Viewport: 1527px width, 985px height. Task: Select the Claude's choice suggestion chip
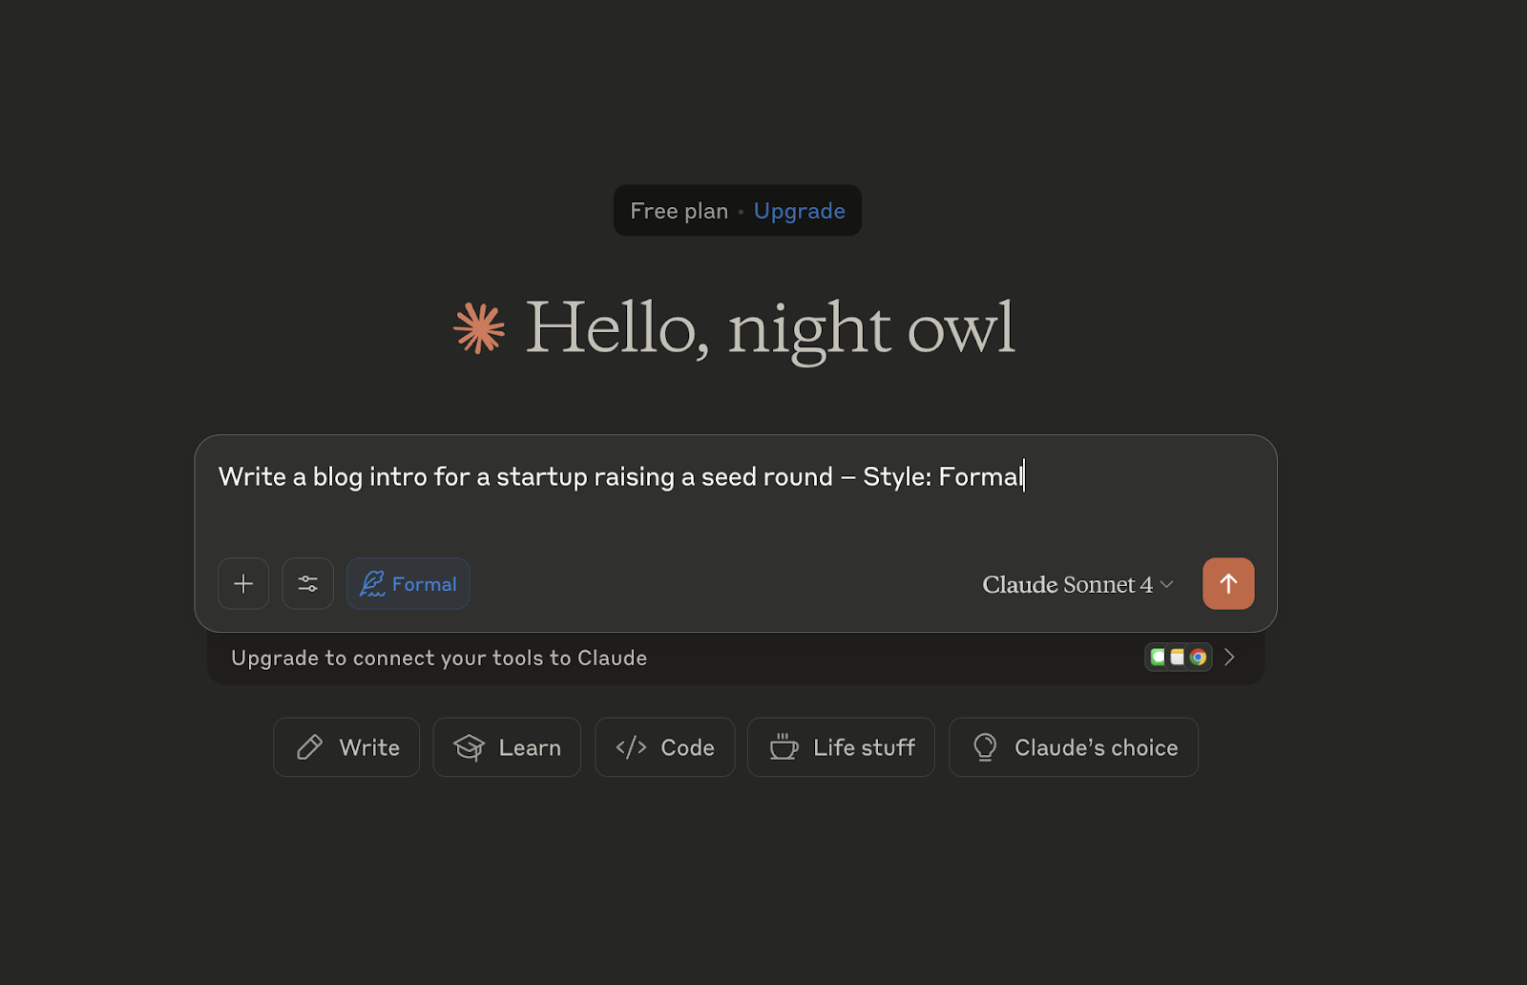pos(1074,747)
